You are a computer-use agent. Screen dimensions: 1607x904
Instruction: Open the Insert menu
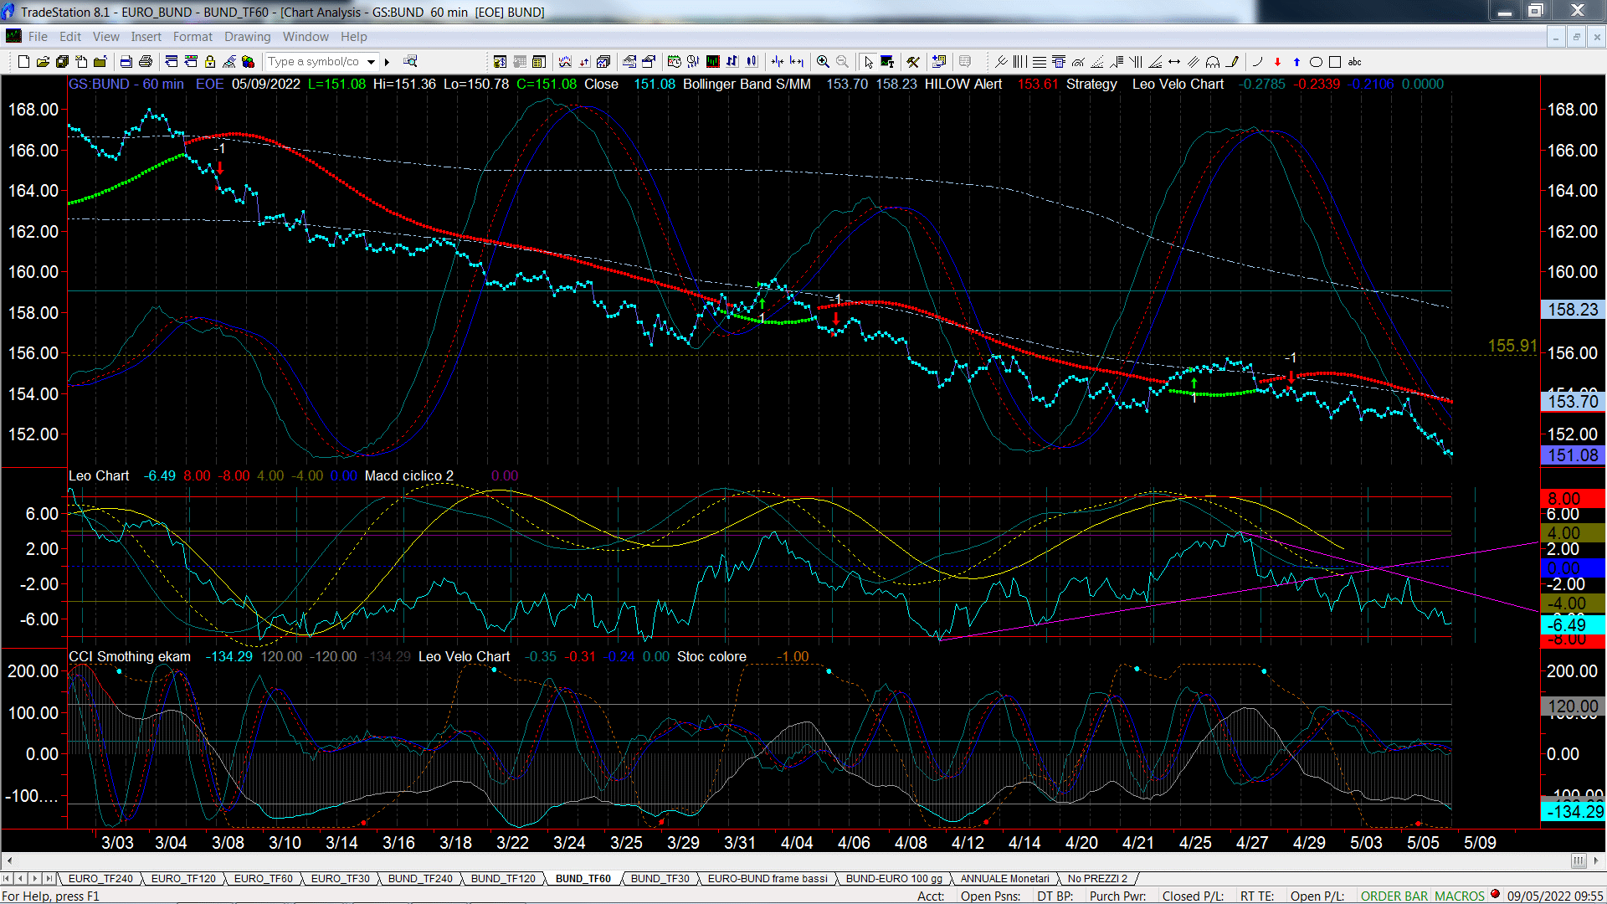pyautogui.click(x=146, y=37)
